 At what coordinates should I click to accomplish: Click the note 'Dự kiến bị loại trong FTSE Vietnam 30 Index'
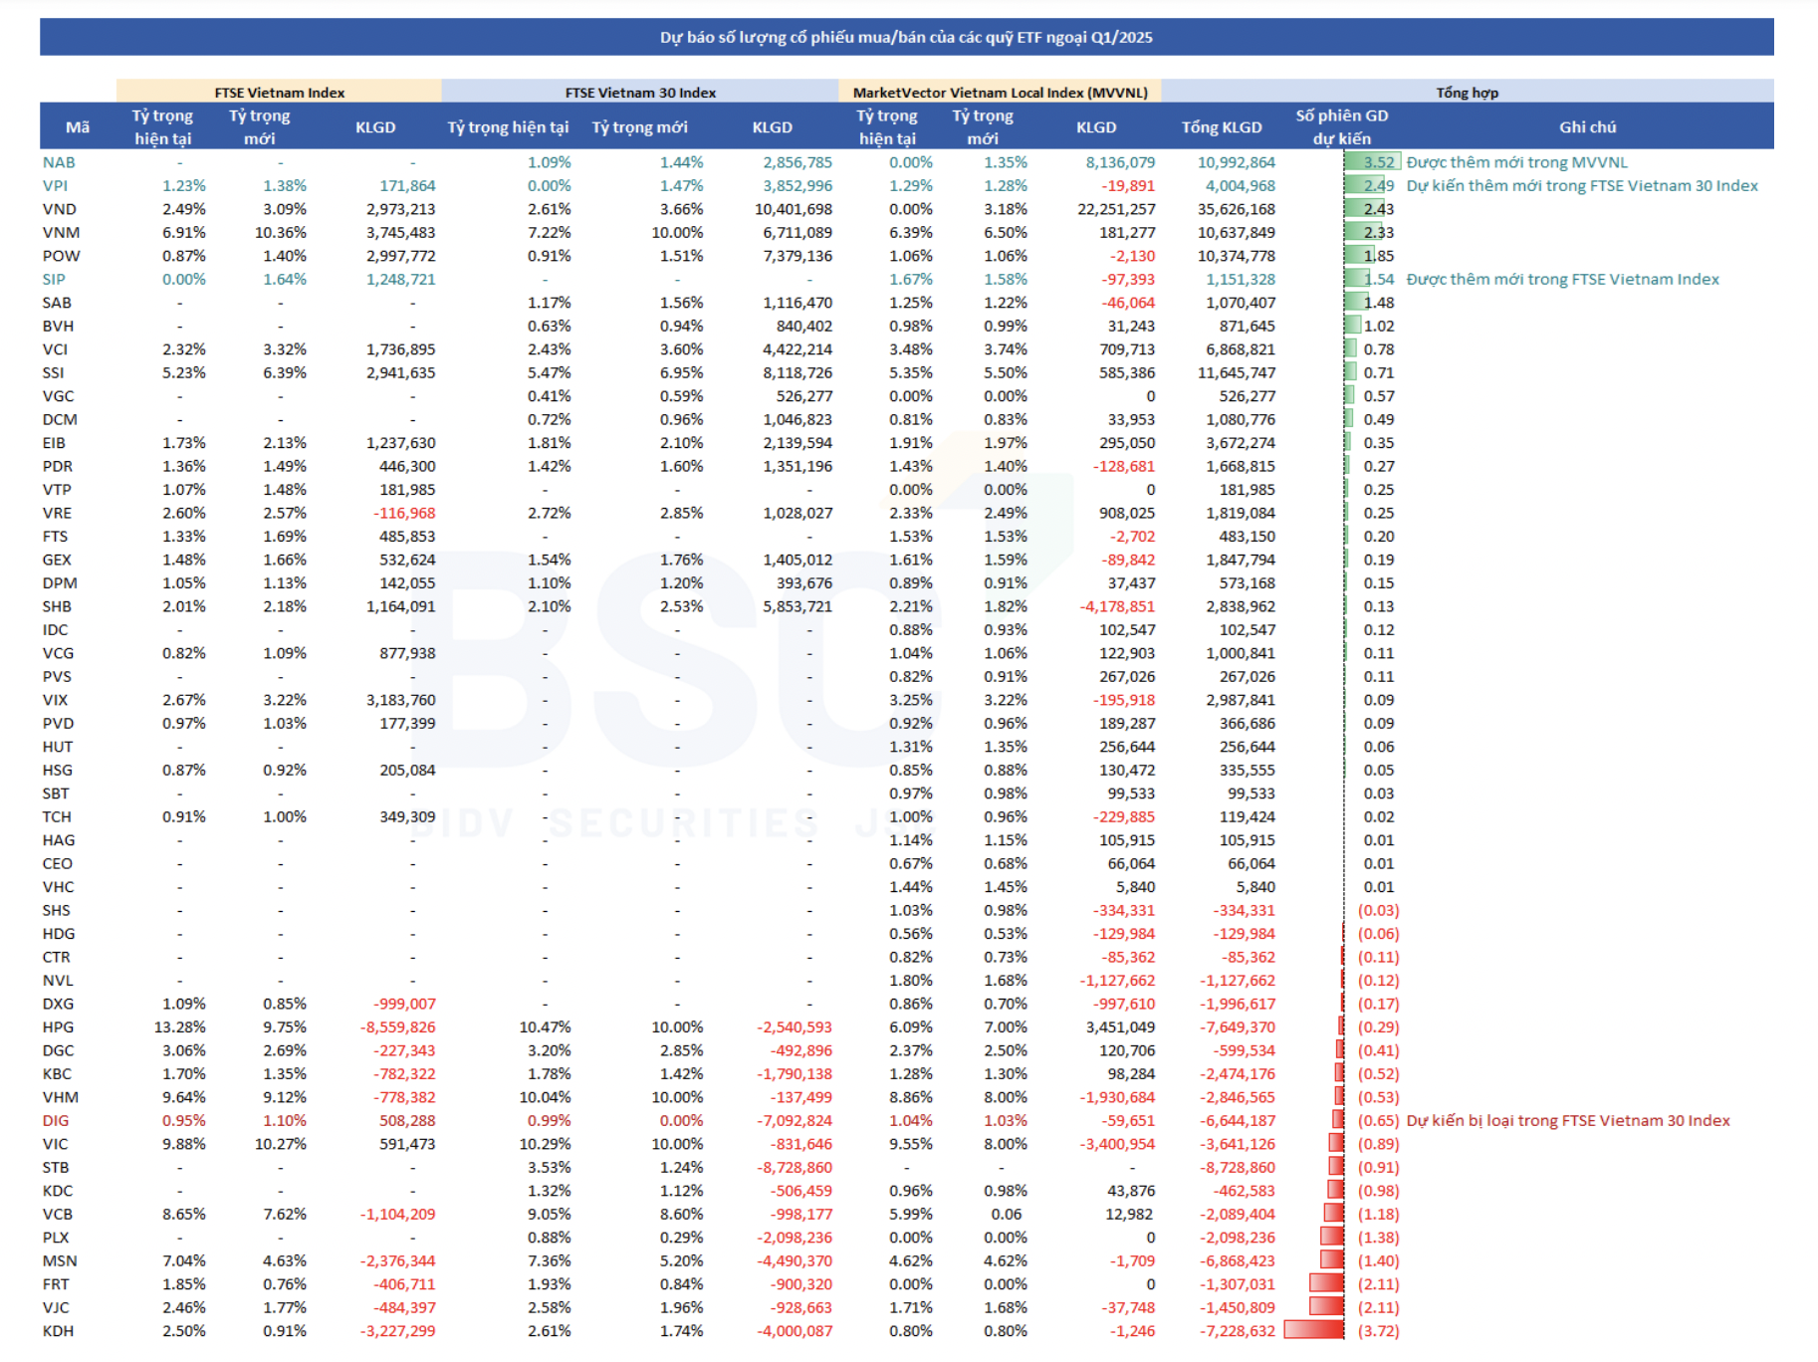(1567, 1120)
